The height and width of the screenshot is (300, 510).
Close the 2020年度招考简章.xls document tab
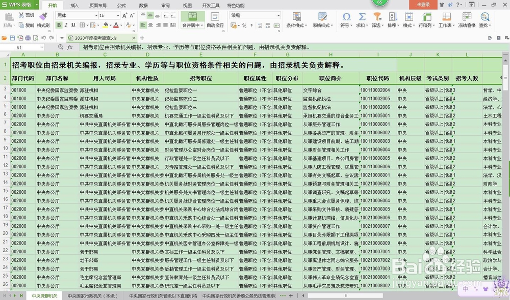pyautogui.click(x=134, y=38)
